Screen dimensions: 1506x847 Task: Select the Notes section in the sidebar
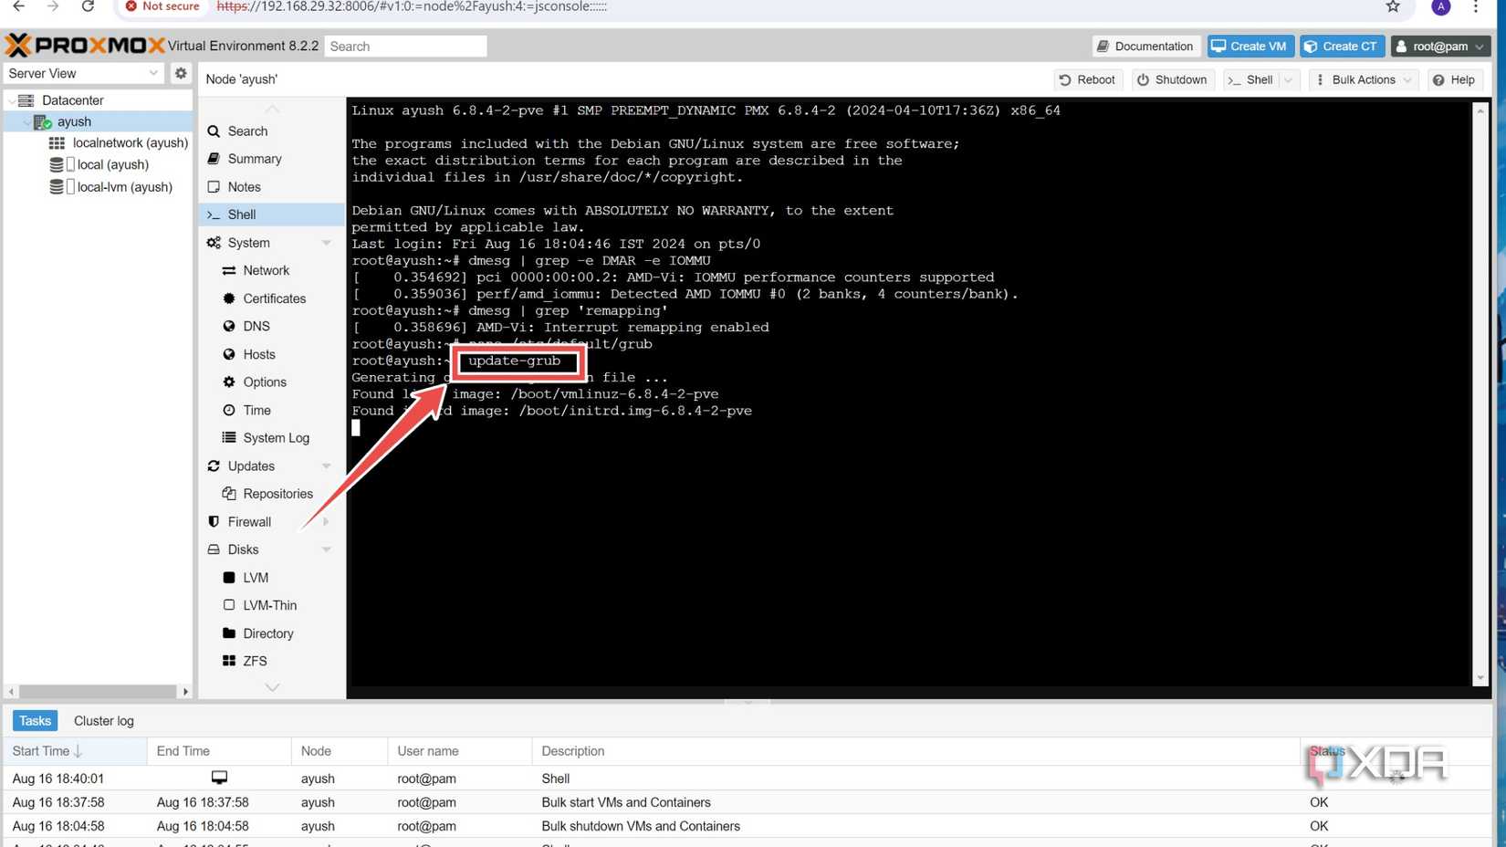(244, 186)
